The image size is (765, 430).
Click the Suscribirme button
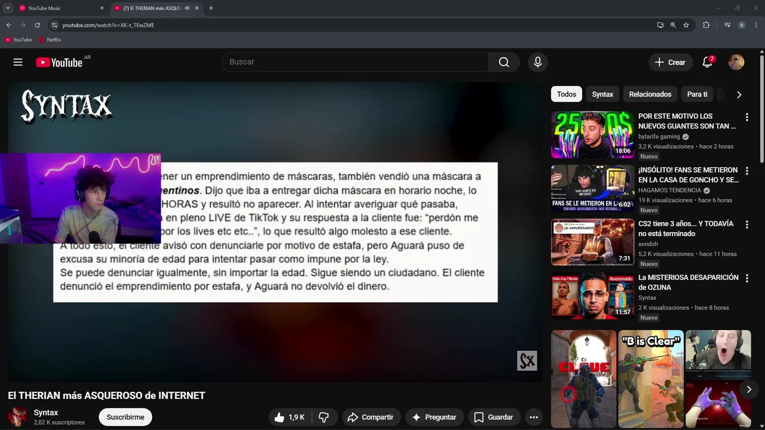point(126,417)
